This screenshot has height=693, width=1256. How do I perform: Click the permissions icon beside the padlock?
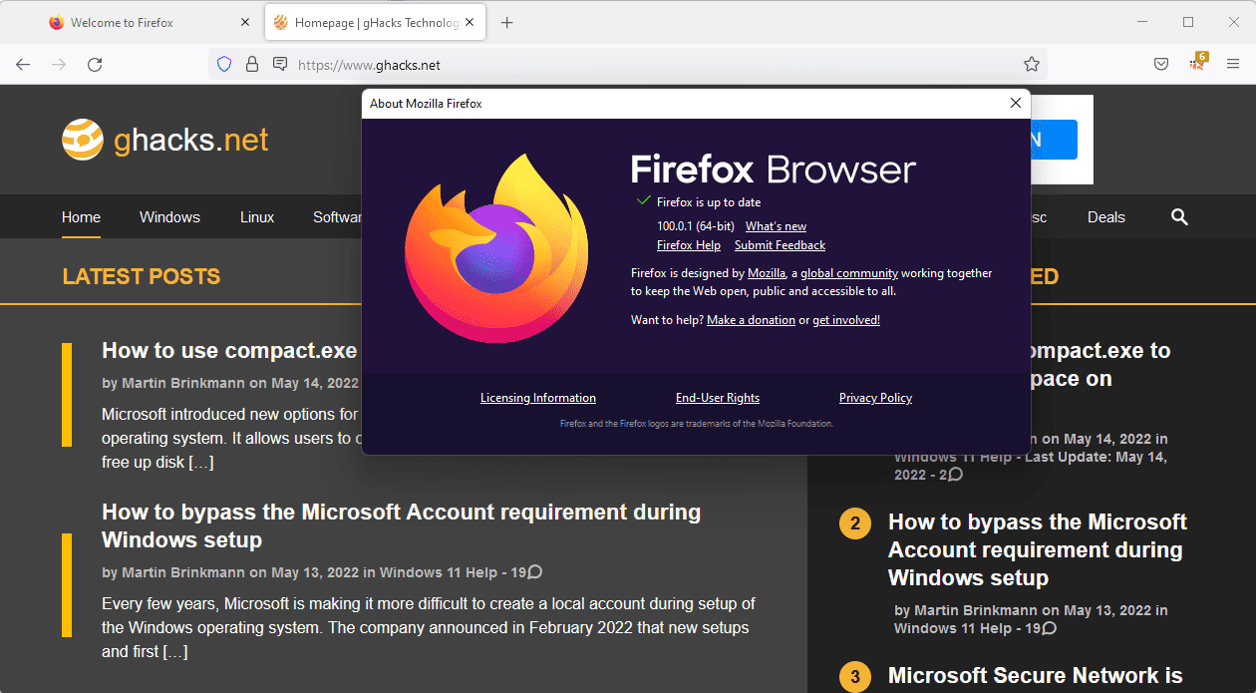(280, 65)
